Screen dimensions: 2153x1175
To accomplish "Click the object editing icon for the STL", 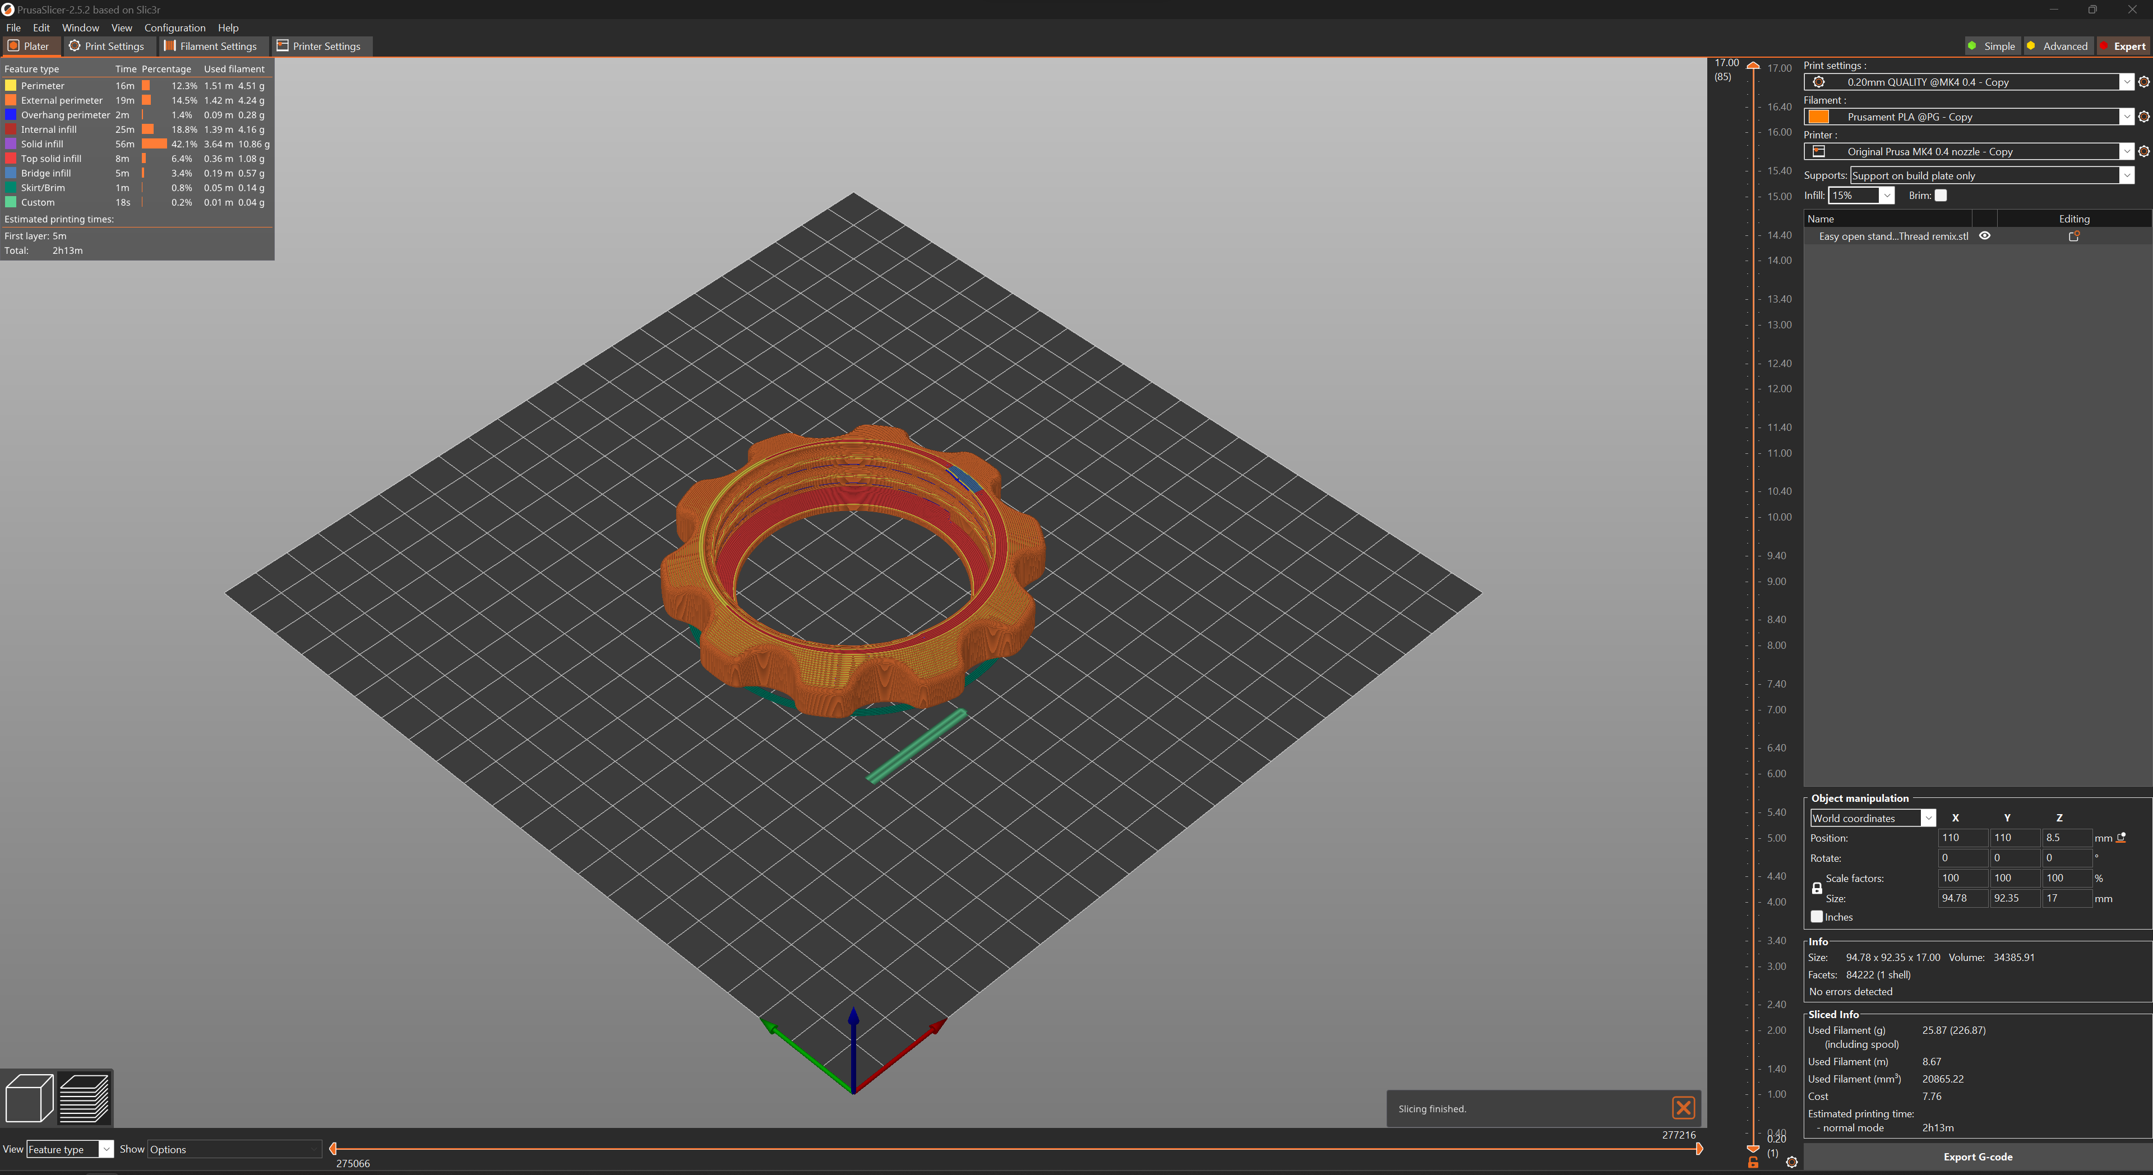I will click(x=2073, y=236).
